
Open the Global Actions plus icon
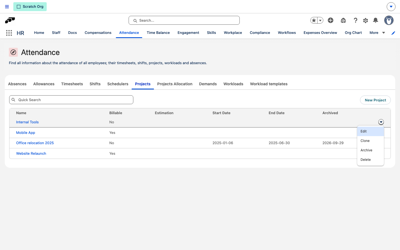click(x=331, y=20)
